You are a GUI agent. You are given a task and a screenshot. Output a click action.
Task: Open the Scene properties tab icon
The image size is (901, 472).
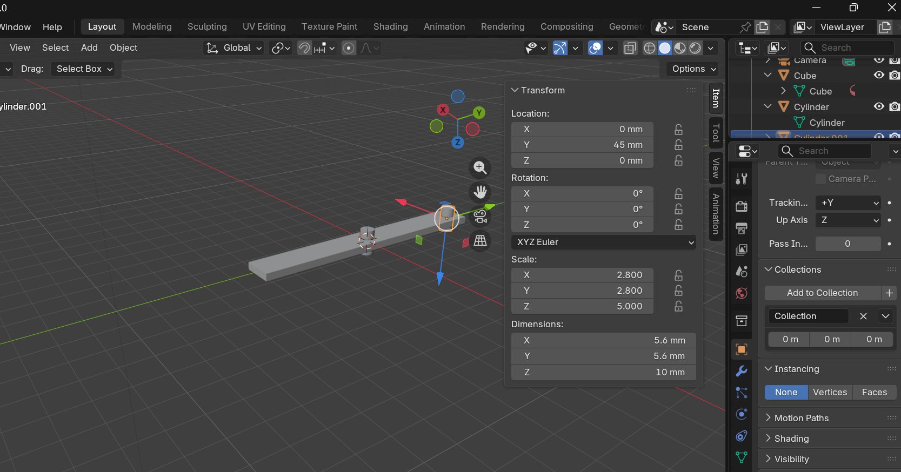pyautogui.click(x=742, y=271)
